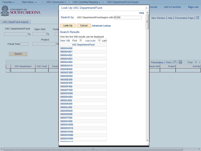Select result 00000W010
Screen dimensions: 201x151
[67, 128]
